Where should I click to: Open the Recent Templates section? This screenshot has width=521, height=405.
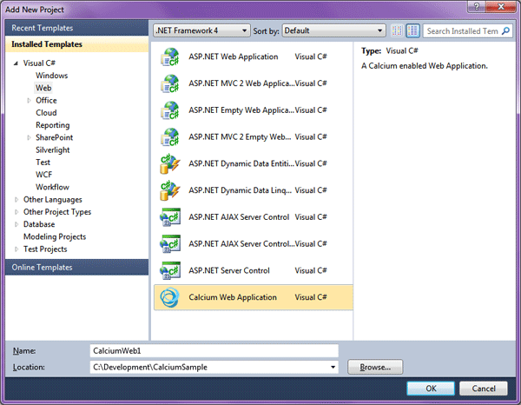(x=76, y=28)
